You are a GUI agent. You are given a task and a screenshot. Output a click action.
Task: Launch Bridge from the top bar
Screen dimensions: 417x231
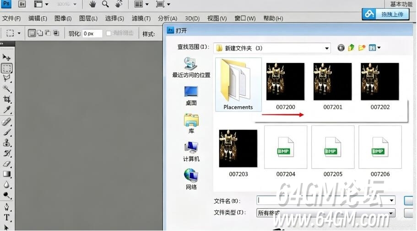[22, 4]
